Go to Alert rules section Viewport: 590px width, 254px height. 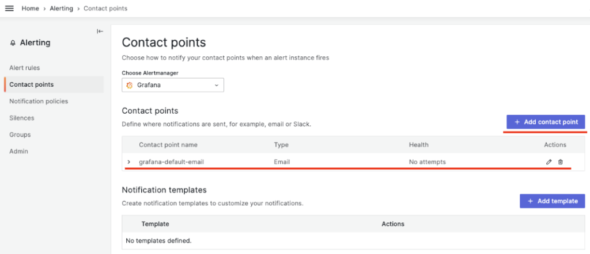pos(25,68)
